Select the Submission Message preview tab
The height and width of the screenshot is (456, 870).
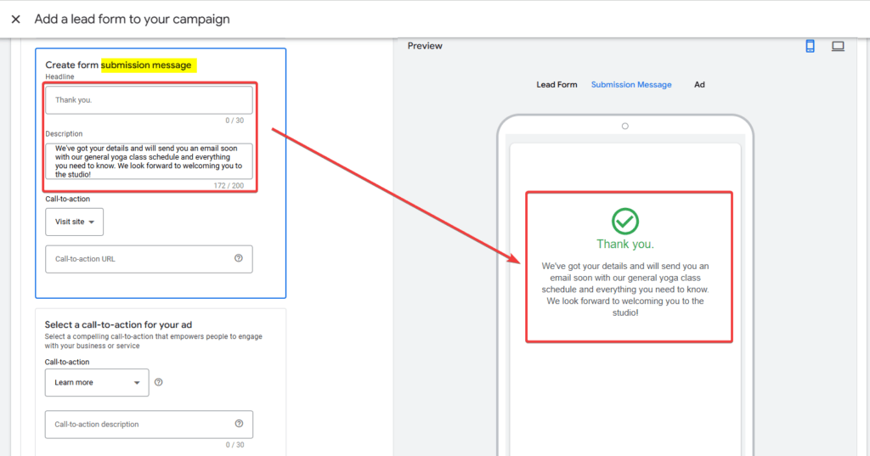click(631, 85)
